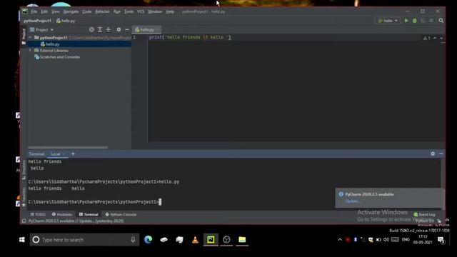The height and width of the screenshot is (257, 457).
Task: Click the terminal command prompt line
Action: pos(95,202)
